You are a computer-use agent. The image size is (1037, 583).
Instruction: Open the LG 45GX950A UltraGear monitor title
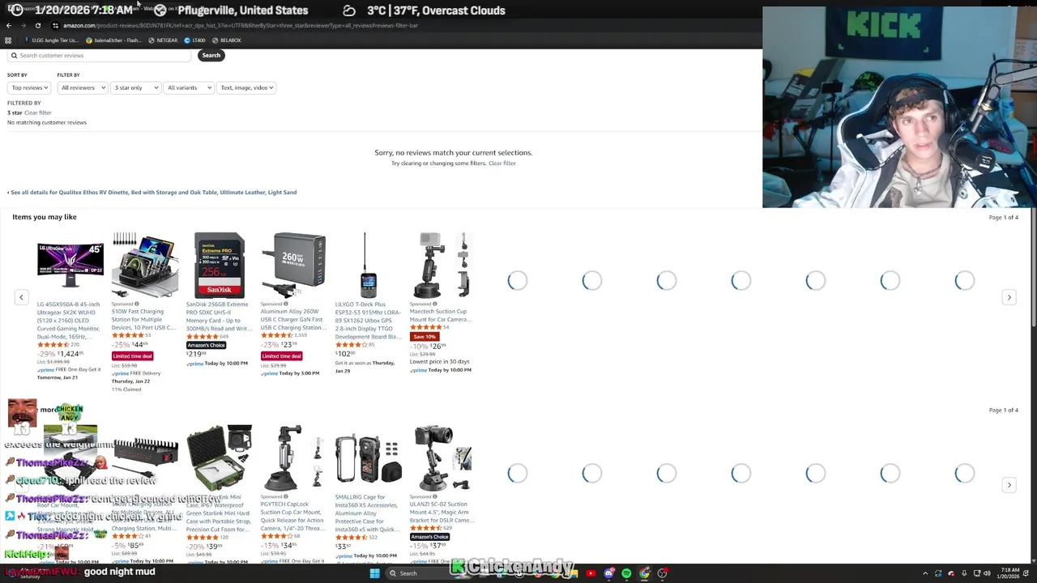69,320
